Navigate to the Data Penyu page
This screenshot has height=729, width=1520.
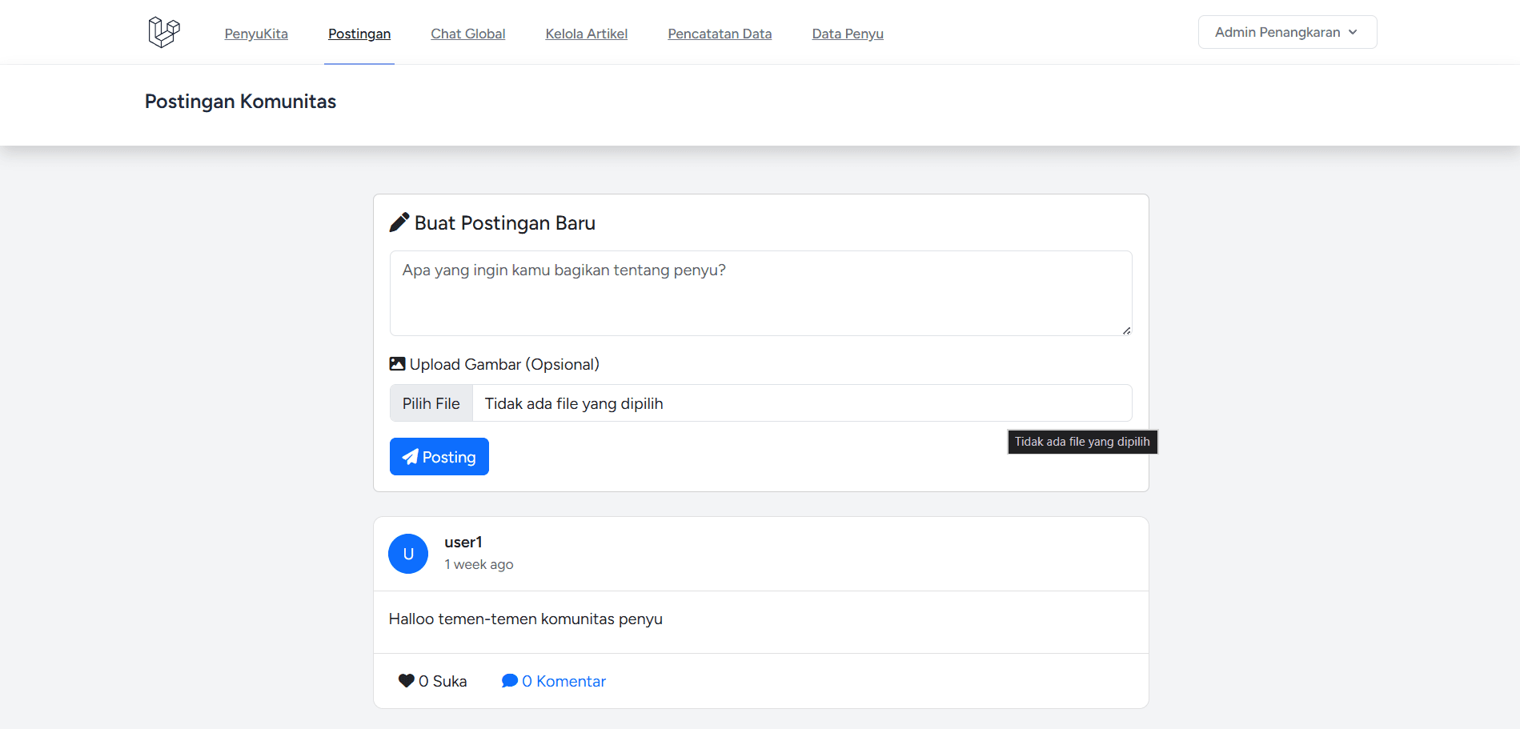pyautogui.click(x=848, y=34)
